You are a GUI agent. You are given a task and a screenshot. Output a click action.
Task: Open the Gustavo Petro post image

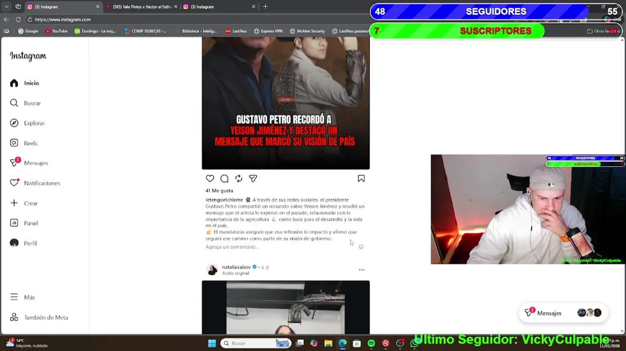coord(286,104)
